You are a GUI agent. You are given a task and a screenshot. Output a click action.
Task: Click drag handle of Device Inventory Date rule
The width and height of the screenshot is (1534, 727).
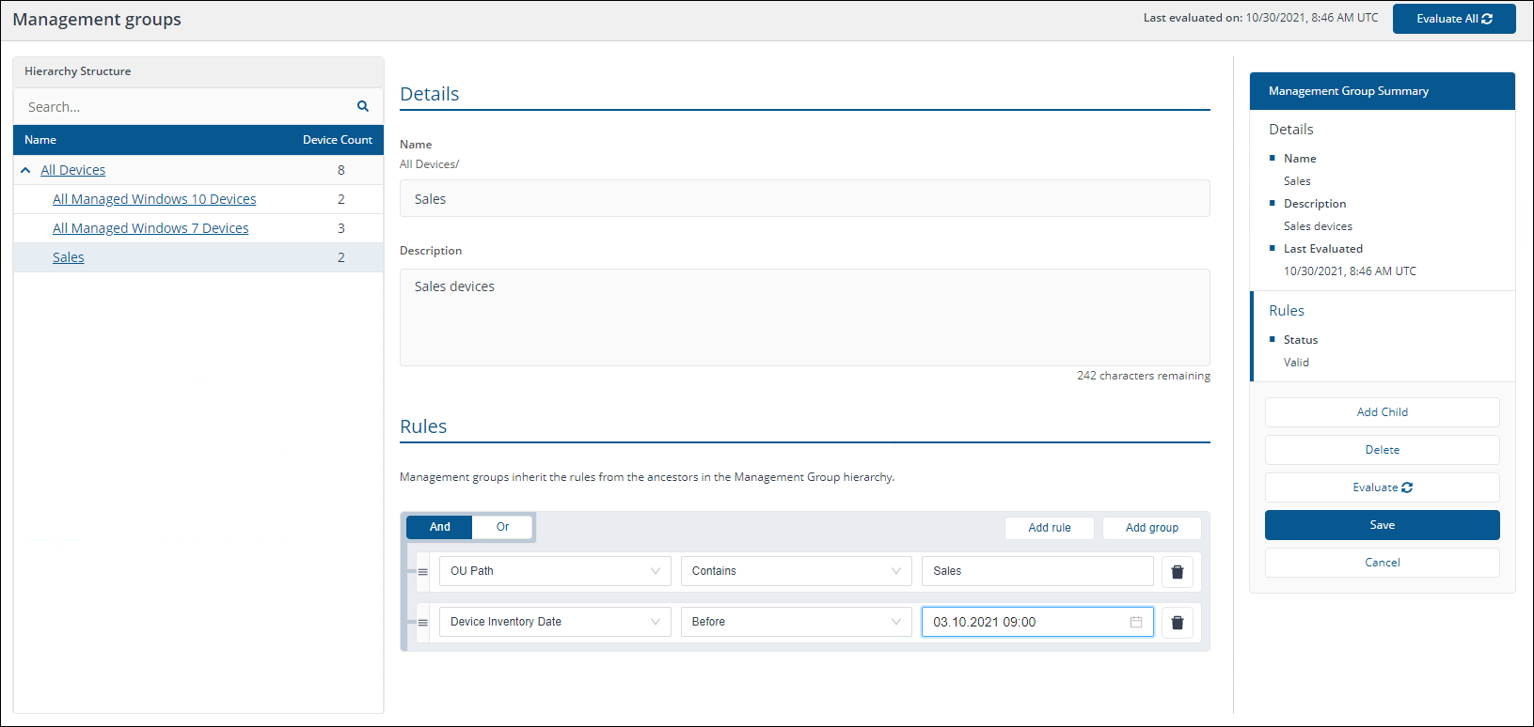tap(423, 623)
